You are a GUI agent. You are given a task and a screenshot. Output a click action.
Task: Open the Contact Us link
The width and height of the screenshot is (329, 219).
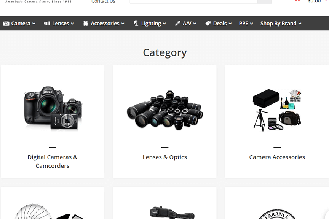coord(103,2)
